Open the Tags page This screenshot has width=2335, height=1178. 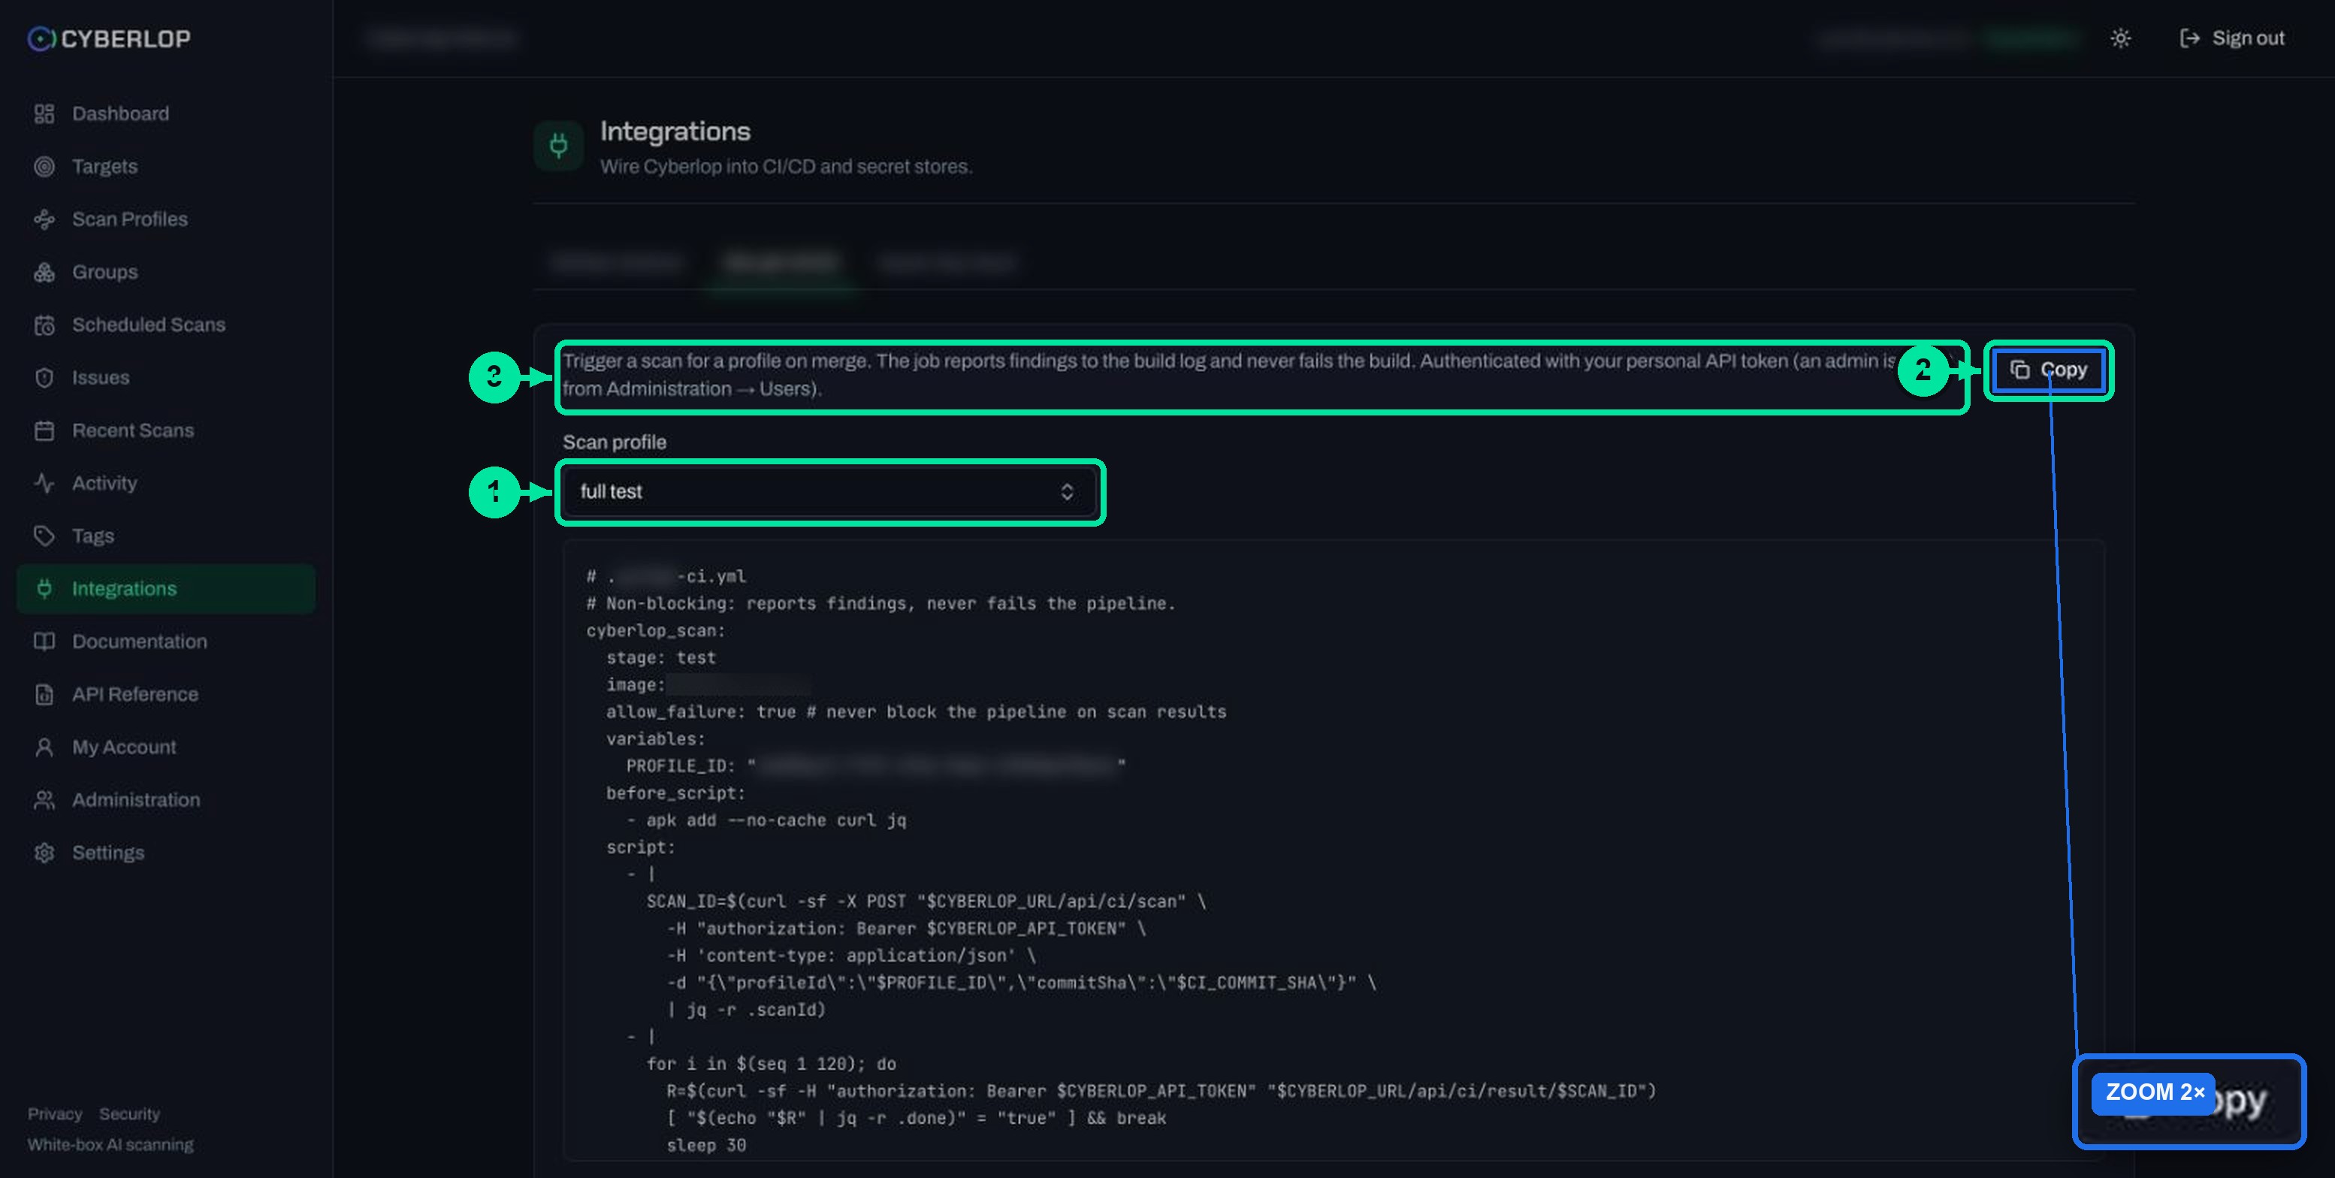click(165, 536)
